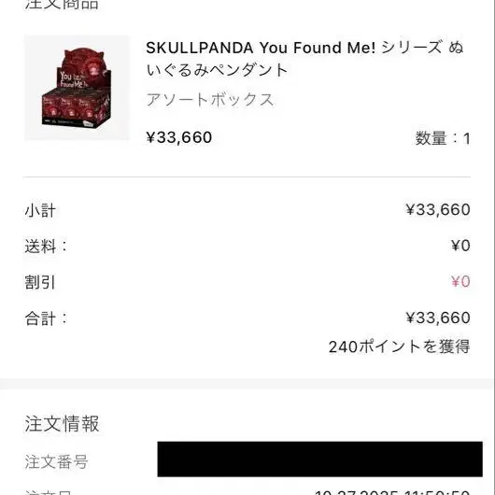The height and width of the screenshot is (495, 495).
Task: Open the SKULLPANDA You Found Me! product title
Action: (304, 59)
